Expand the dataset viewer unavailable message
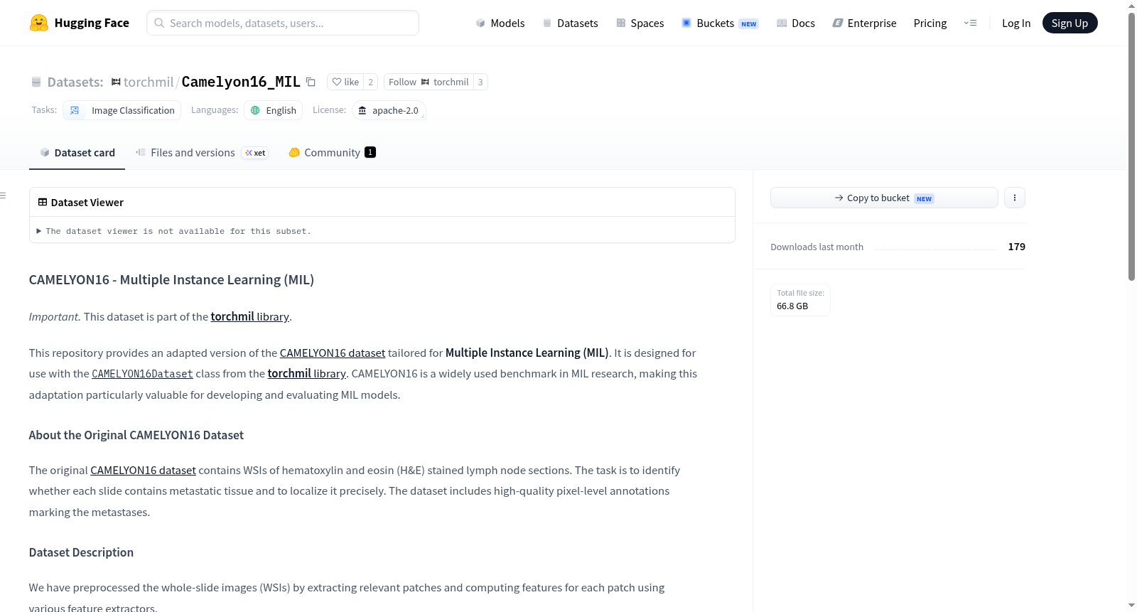1137x612 pixels. [x=174, y=231]
